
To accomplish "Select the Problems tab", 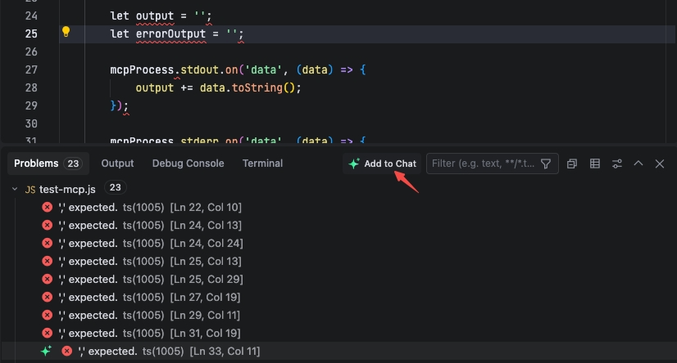I will click(36, 164).
